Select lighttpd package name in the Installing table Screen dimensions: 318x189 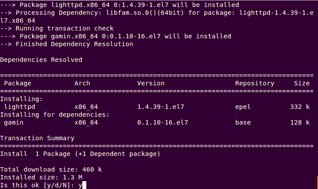pyautogui.click(x=19, y=107)
